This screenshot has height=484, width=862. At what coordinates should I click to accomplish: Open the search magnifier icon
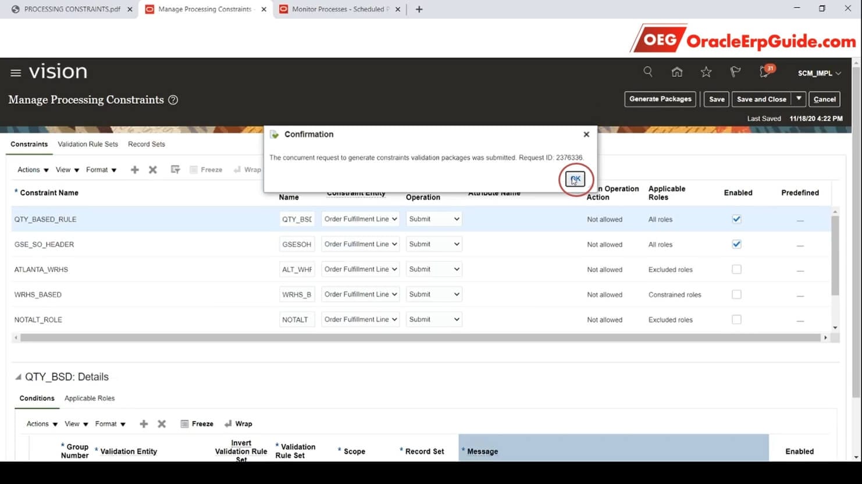tap(647, 71)
